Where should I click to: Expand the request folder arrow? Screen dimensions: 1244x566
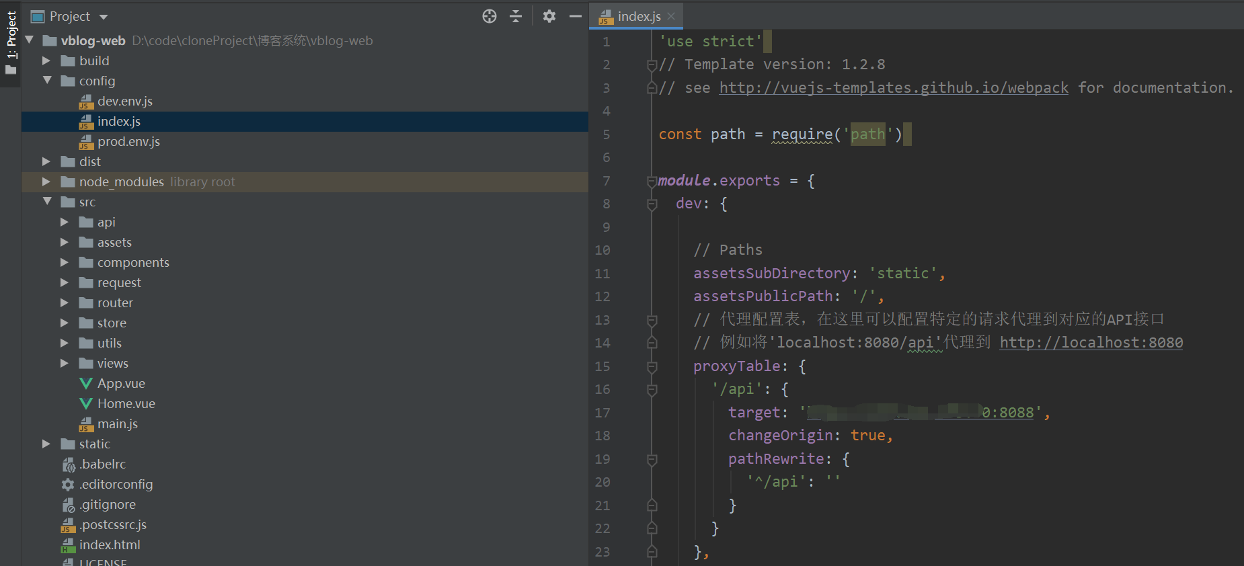tap(65, 282)
